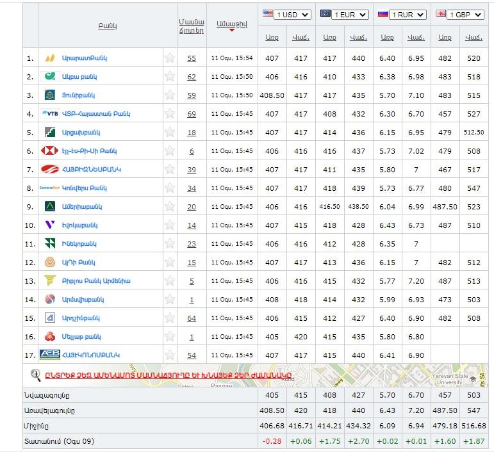Click the Ameriabank green logo
The image size is (494, 454).
coord(49,207)
